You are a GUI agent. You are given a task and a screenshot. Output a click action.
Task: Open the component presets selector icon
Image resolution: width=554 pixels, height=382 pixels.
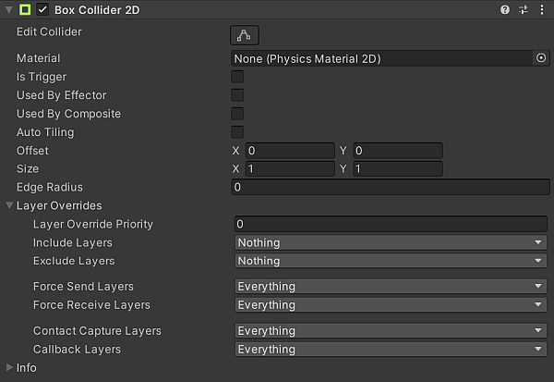pos(523,9)
